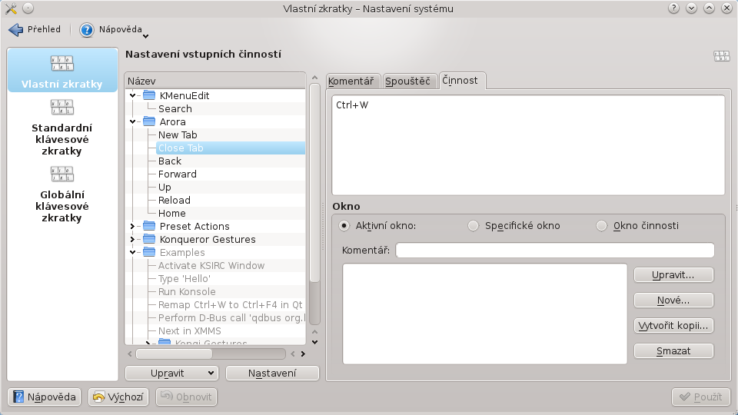Click the Nastavení button
The image size is (738, 415).
tap(272, 373)
